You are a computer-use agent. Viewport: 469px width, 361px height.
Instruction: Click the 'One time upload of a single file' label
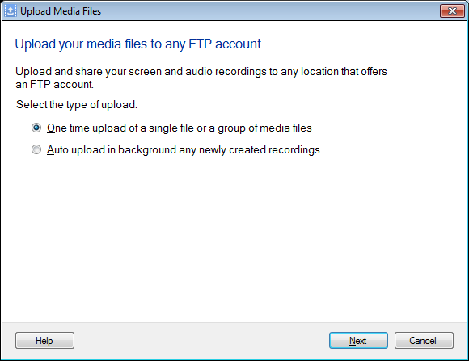(180, 128)
